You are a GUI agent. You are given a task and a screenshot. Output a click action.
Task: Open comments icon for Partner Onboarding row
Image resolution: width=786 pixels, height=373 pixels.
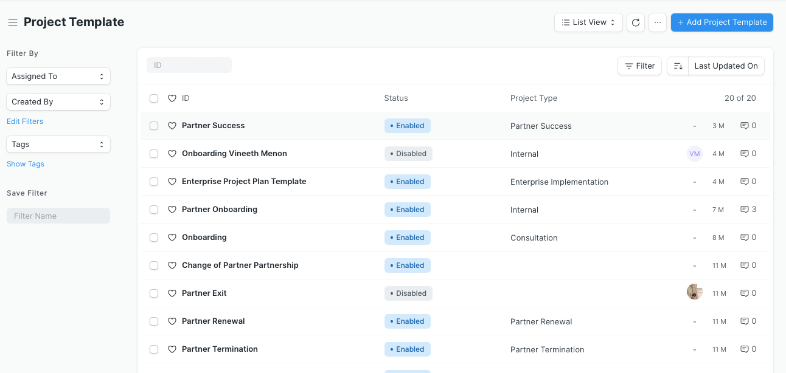(x=744, y=210)
